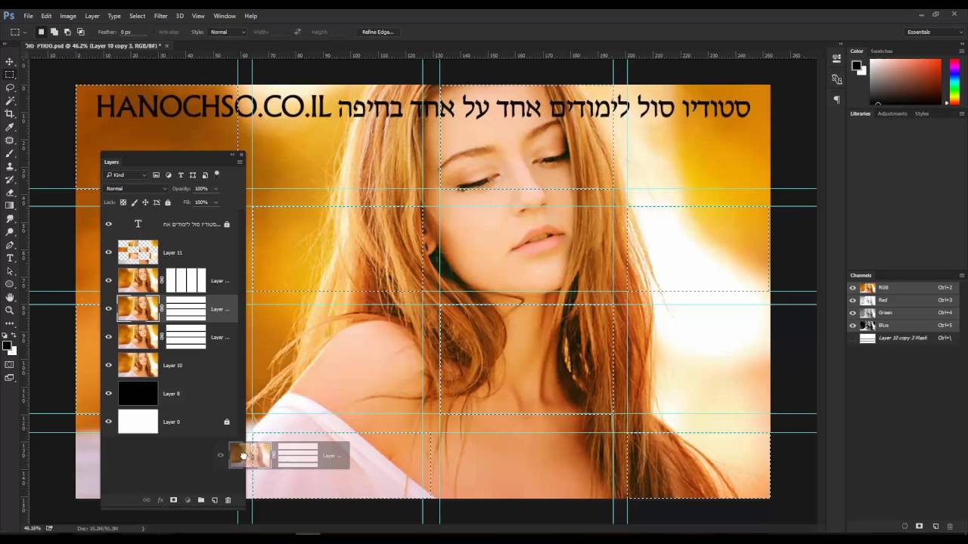Image resolution: width=968 pixels, height=544 pixels.
Task: Open the layer filter Kind dropdown
Action: (x=126, y=175)
